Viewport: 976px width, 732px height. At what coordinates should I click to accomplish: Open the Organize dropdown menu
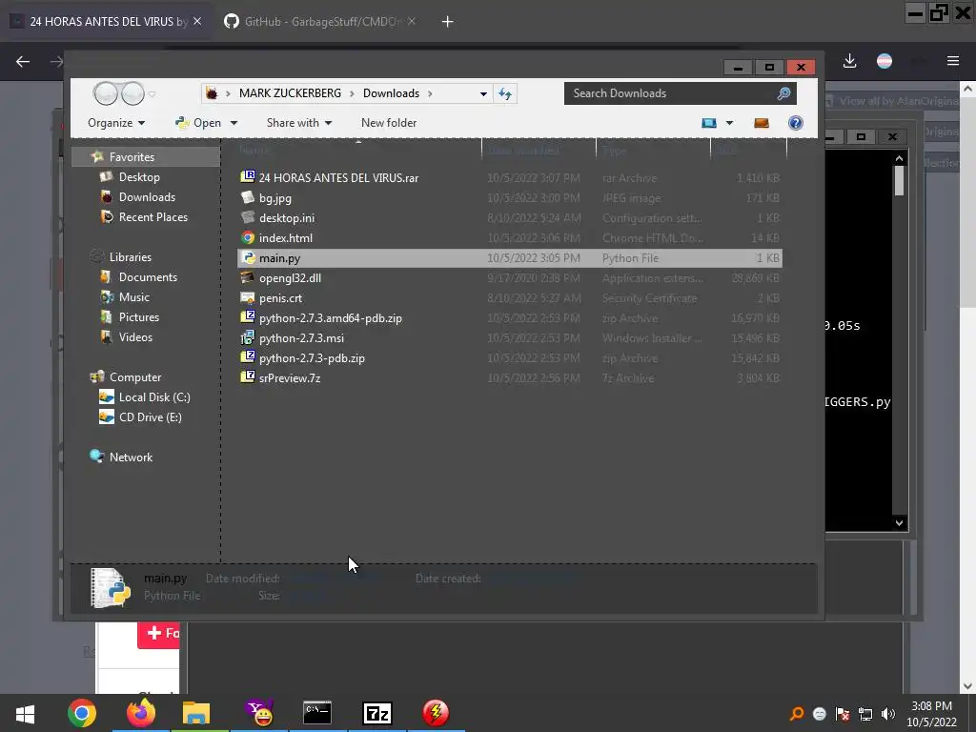pyautogui.click(x=116, y=123)
